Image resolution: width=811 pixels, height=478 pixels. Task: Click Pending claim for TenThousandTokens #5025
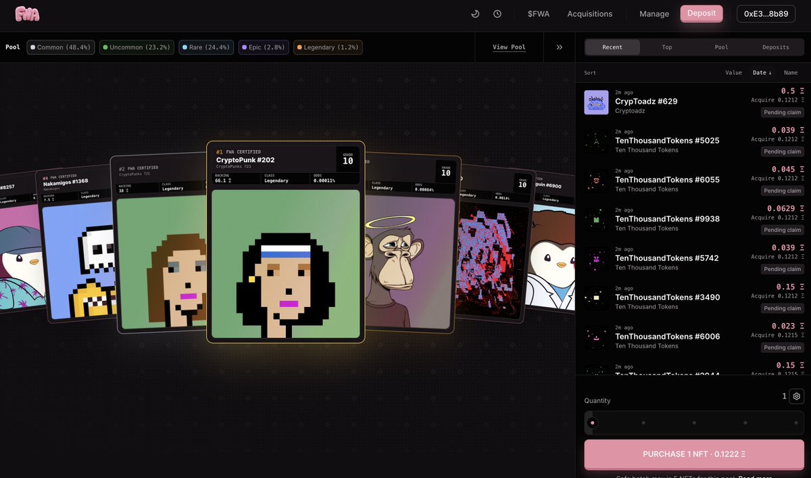coord(783,151)
